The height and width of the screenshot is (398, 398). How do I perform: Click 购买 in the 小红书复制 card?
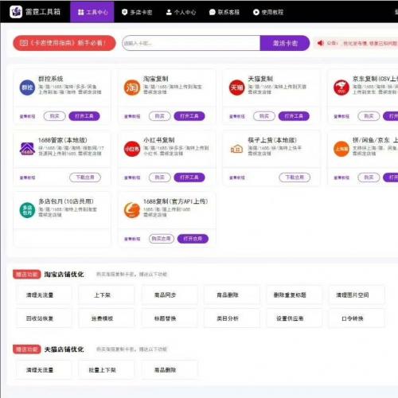click(159, 178)
